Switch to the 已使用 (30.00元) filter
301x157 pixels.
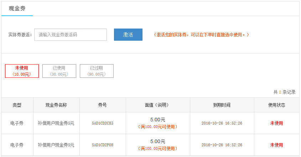click(59, 71)
